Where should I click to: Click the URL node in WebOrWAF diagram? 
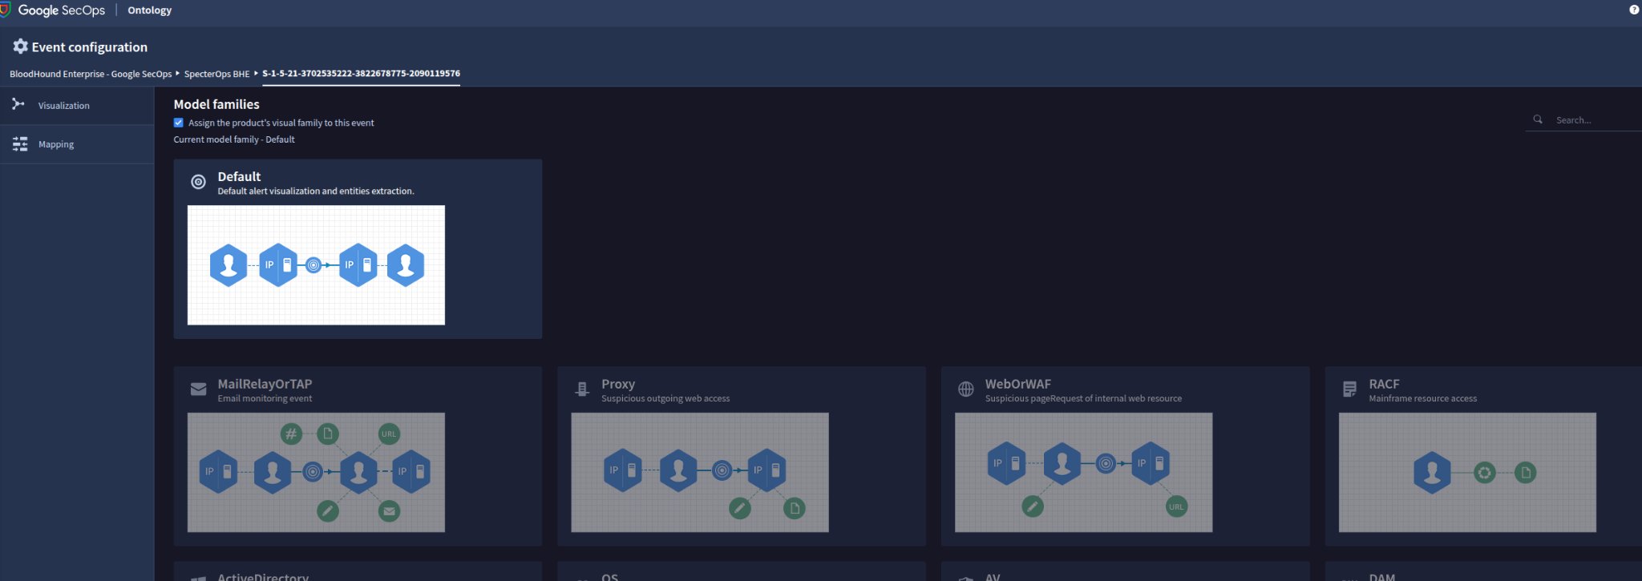(x=1176, y=506)
